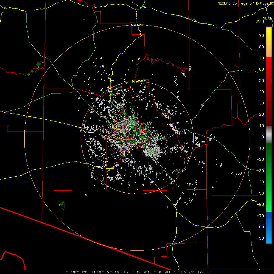This screenshot has height=274, width=274.
Task: Click the -80 value on the color scale
Action: [260, 227]
